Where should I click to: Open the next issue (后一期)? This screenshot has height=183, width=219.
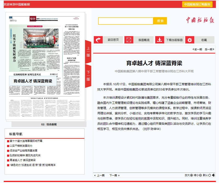coord(209,49)
